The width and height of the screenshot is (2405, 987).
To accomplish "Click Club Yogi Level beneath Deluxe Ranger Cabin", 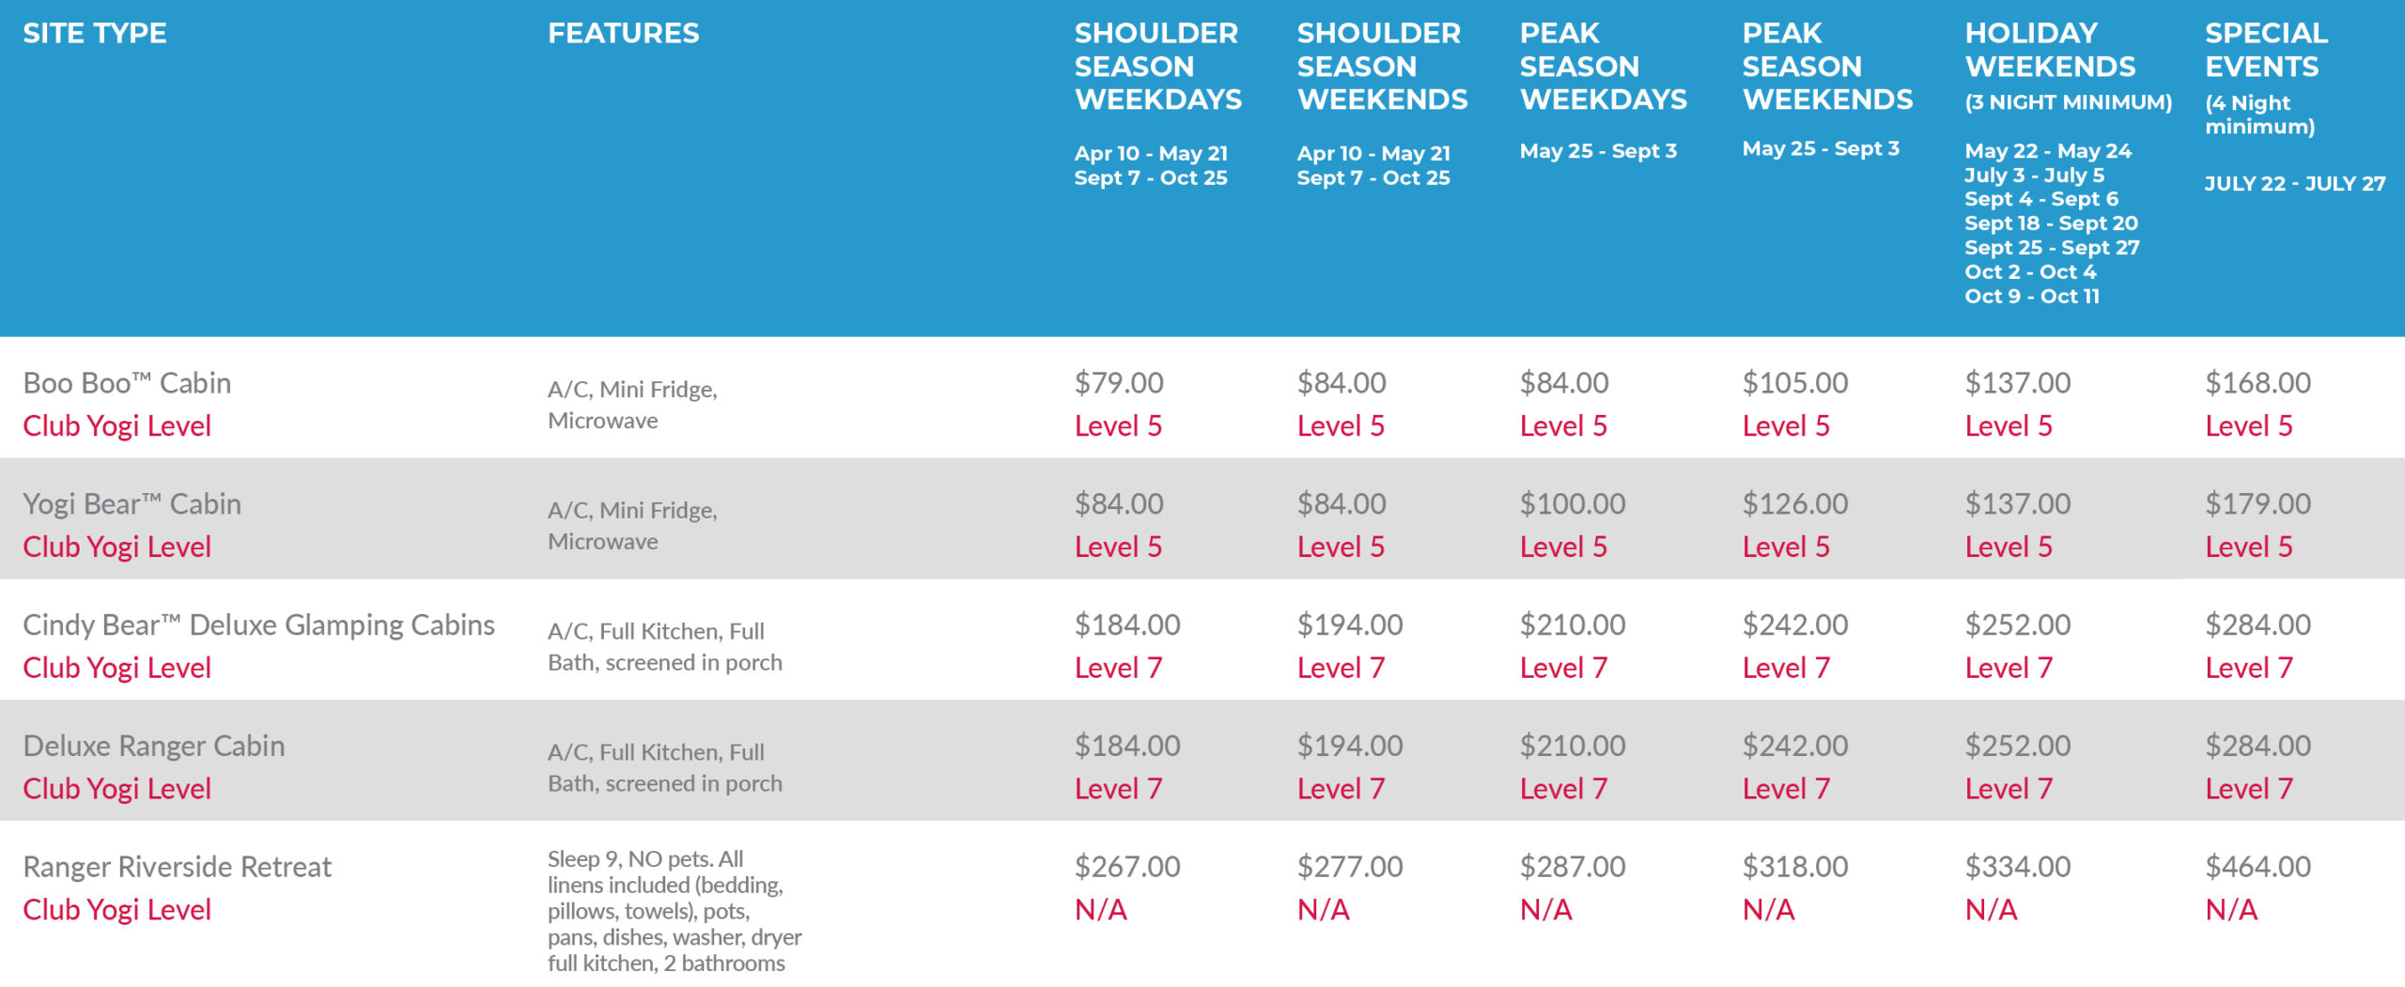I will click(x=116, y=789).
